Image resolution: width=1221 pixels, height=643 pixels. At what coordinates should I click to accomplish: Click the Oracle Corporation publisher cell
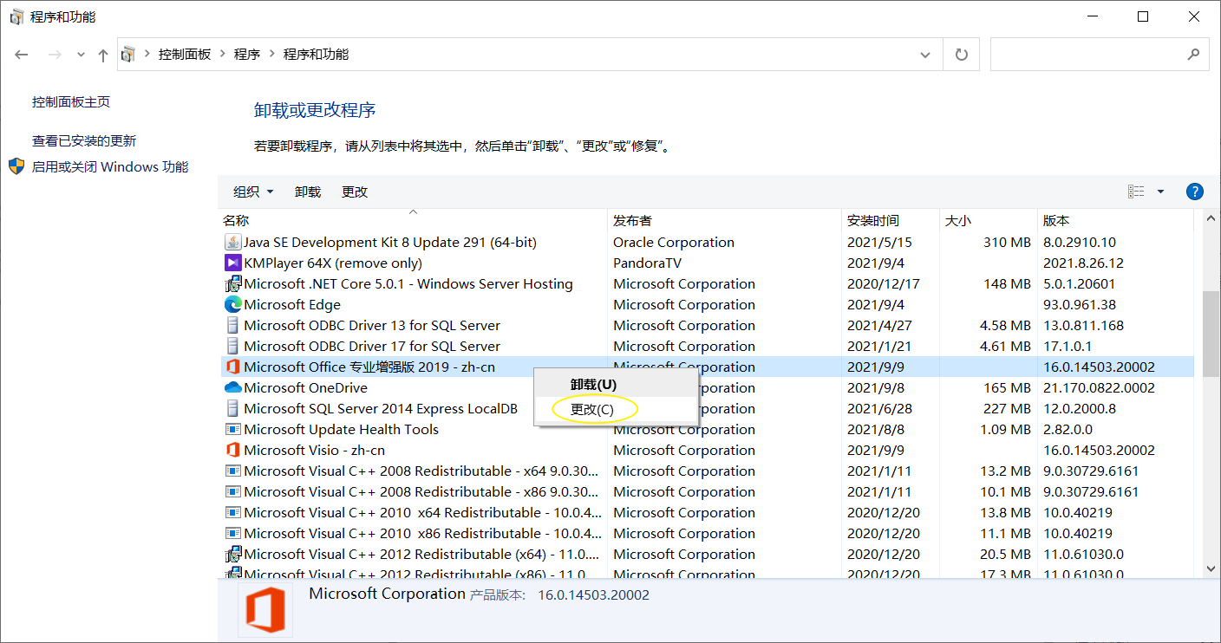pyautogui.click(x=674, y=243)
